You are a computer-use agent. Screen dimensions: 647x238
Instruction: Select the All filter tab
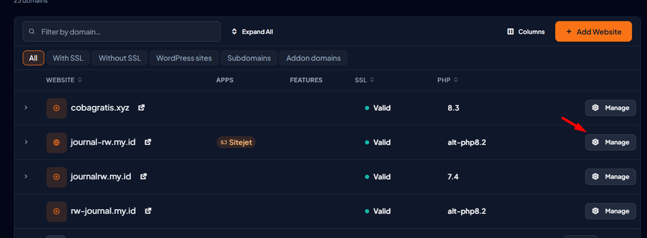[33, 58]
